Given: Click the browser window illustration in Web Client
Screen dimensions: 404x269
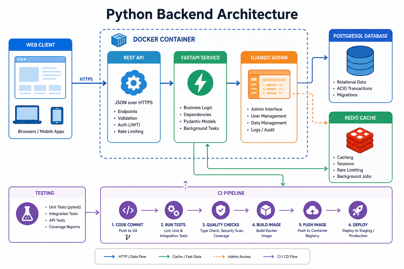Looking at the screenshot, I should pos(40,77).
